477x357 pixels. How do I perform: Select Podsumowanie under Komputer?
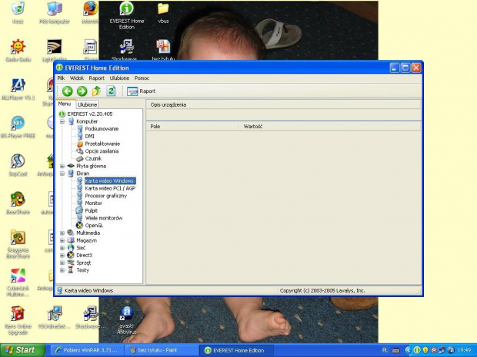[x=102, y=129]
